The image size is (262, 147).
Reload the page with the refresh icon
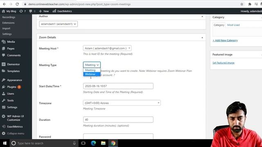17,4
